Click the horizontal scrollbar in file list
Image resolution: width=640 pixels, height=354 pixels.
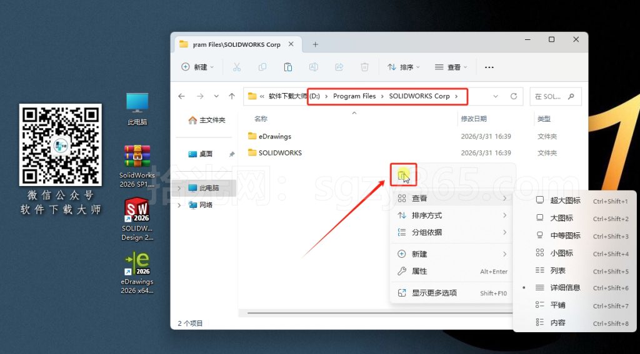tap(379, 313)
